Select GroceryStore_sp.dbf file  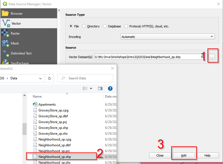tap(53, 116)
